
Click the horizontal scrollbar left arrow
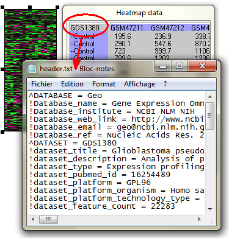[33, 219]
